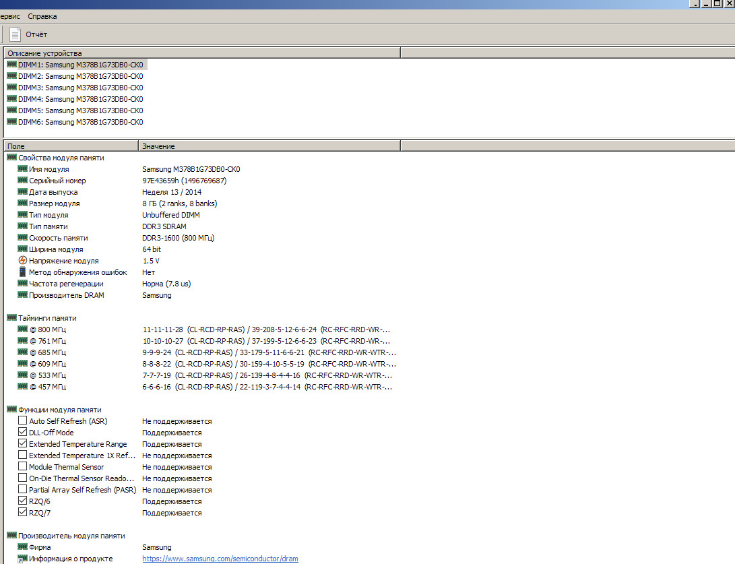Toggle Auto Self Refresh (ASR) checkbox

pos(22,420)
